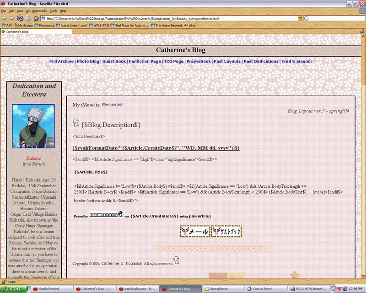The image size is (366, 293).
Task: Open the Fanfiction Page link
Action: coord(145,61)
